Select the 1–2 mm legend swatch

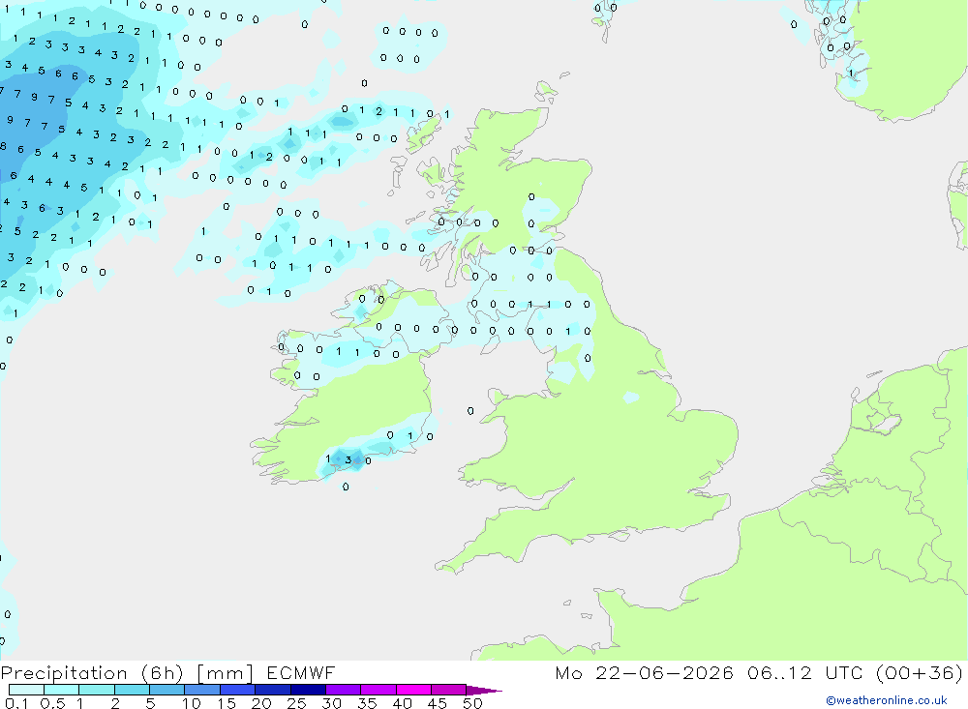click(x=97, y=690)
